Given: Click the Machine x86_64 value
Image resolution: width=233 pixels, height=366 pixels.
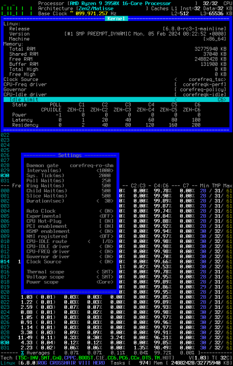Looking at the screenshot, I should coord(215,39).
